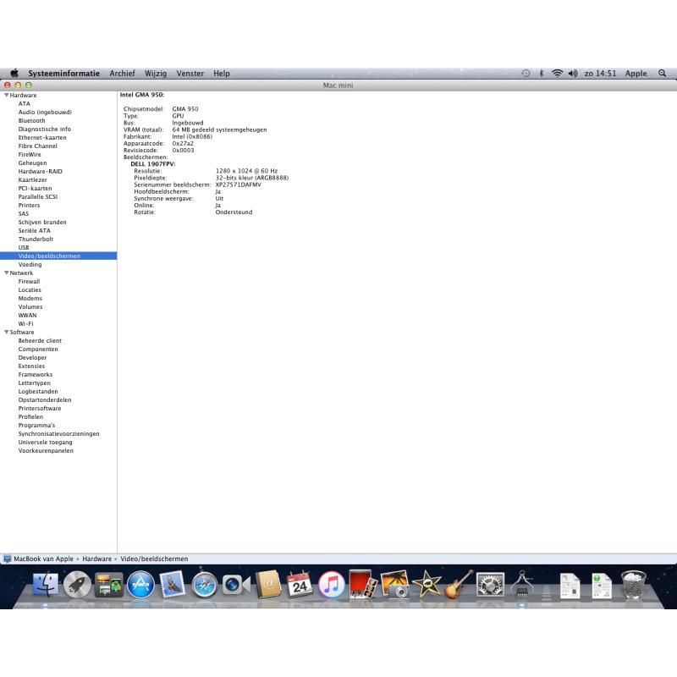Open the Help menu
Image resolution: width=677 pixels, height=677 pixels.
click(x=222, y=74)
